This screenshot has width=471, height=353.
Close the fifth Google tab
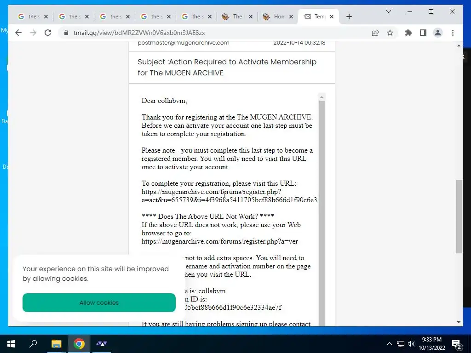[210, 17]
